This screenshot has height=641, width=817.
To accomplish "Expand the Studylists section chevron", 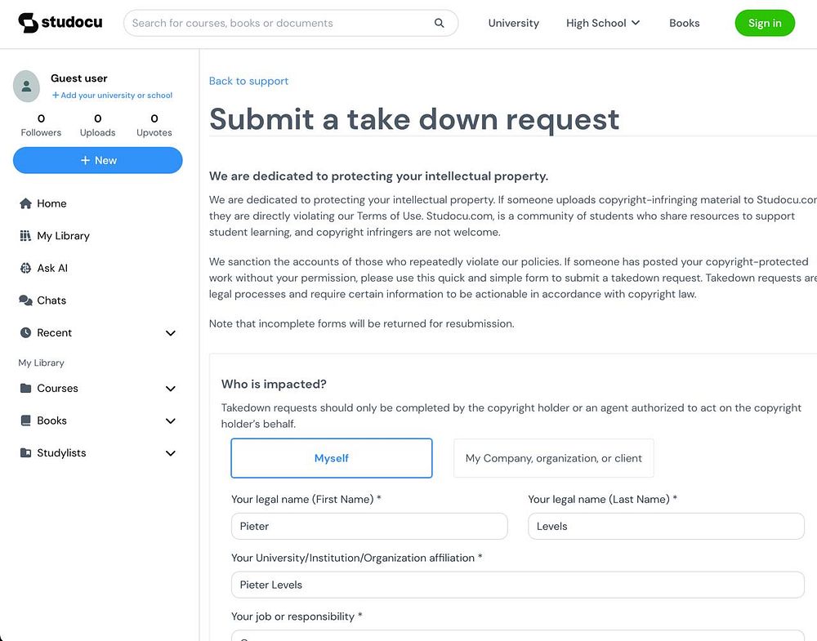I will coord(171,453).
